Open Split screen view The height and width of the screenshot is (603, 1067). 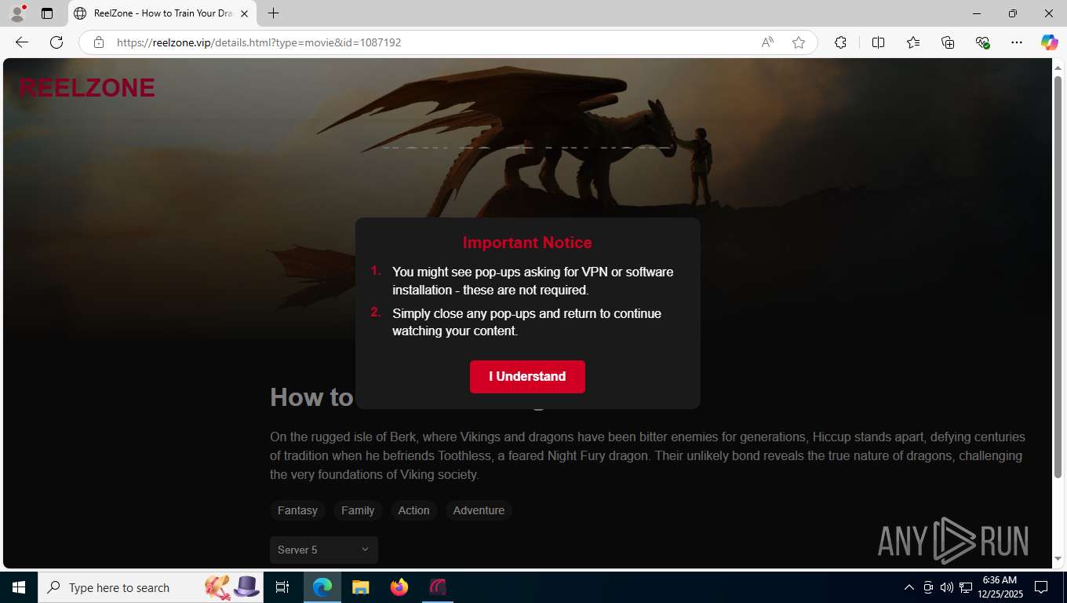tap(878, 42)
